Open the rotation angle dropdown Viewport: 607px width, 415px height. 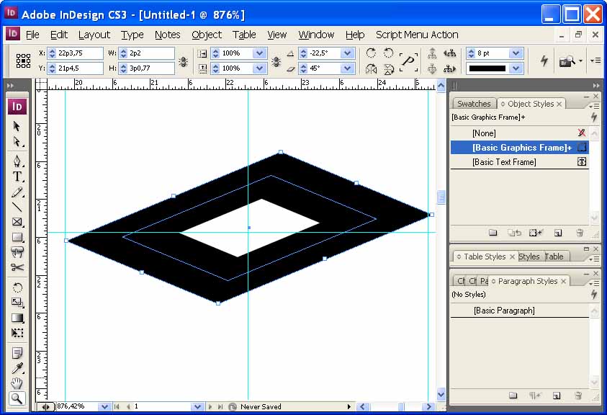click(x=347, y=53)
